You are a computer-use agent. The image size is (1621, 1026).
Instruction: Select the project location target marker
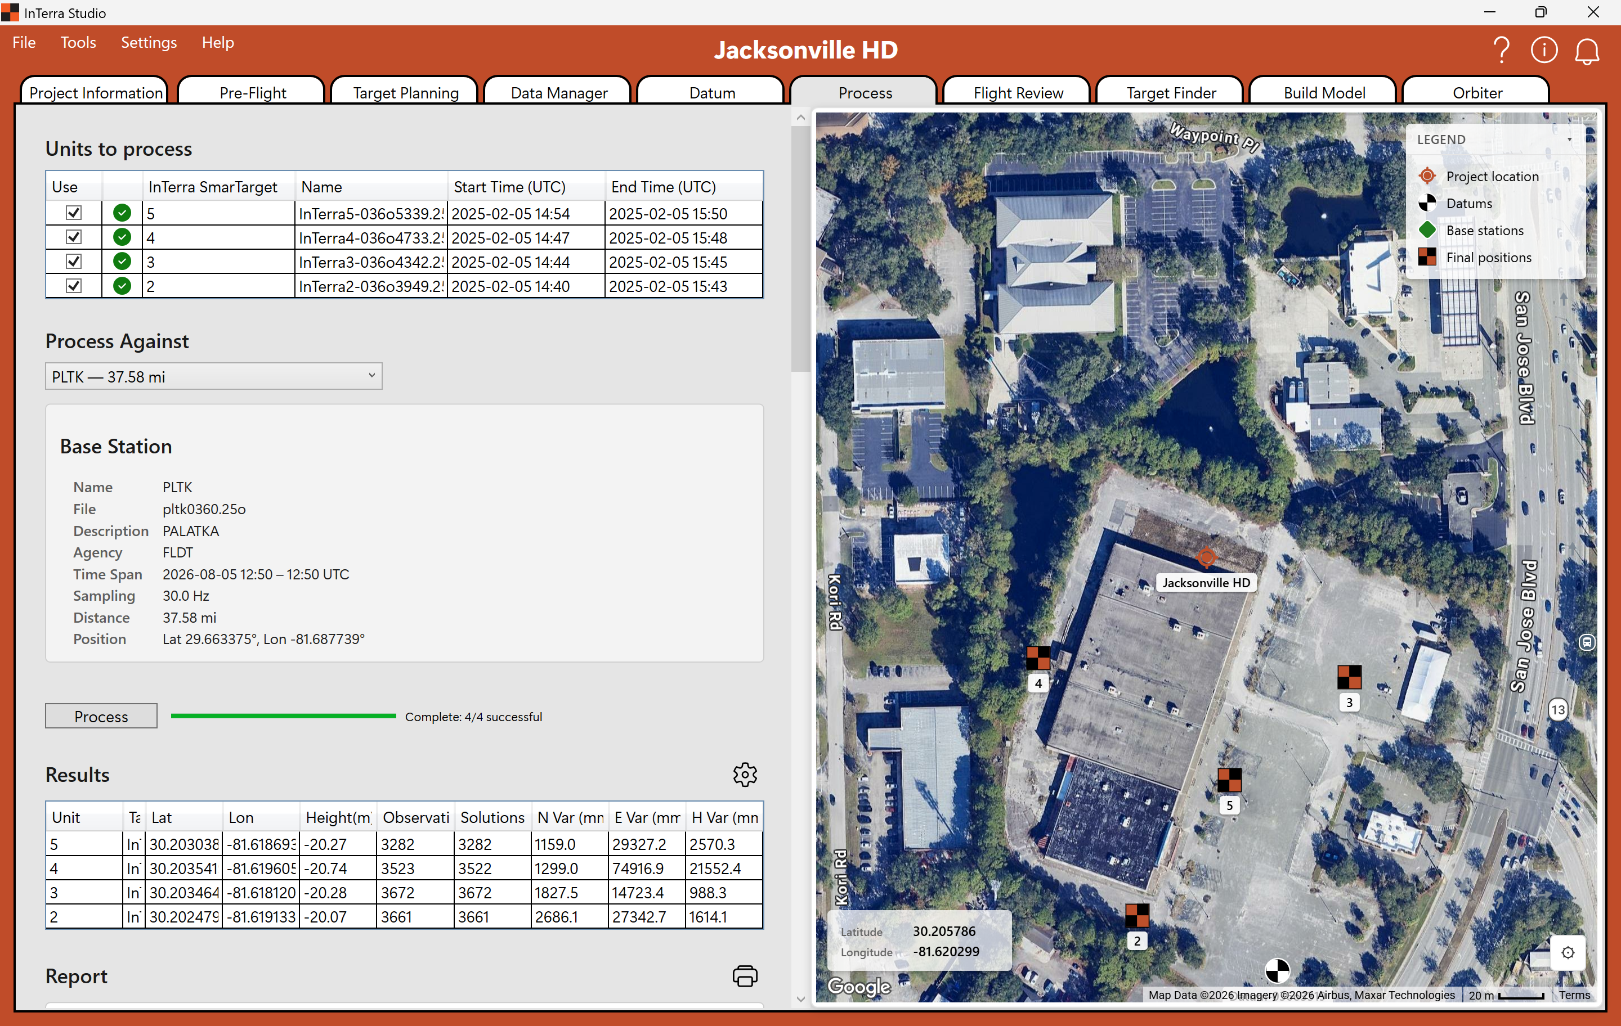point(1206,557)
